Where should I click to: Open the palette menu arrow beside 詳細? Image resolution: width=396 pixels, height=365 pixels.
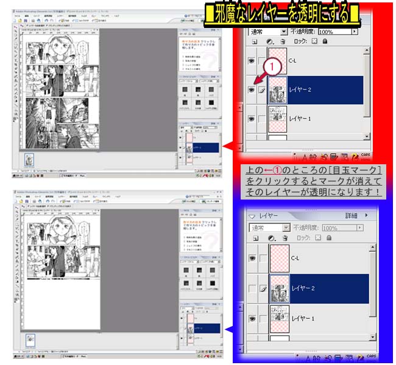(366, 215)
